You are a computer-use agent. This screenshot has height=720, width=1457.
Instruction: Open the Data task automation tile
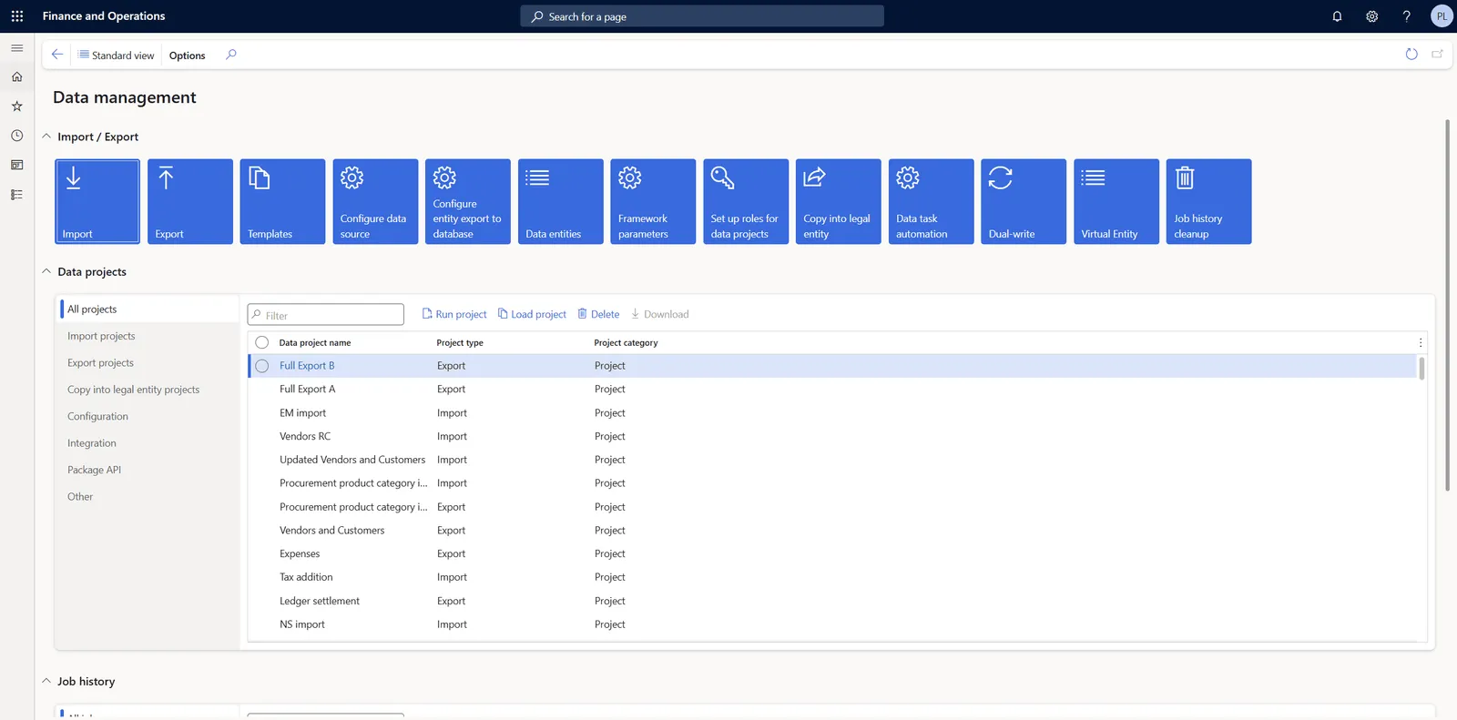click(x=932, y=201)
